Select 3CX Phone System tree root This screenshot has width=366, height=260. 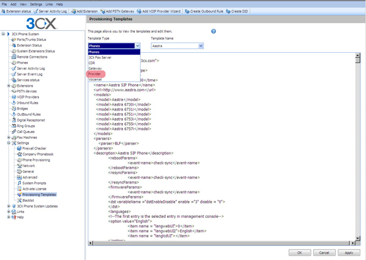coord(25,34)
